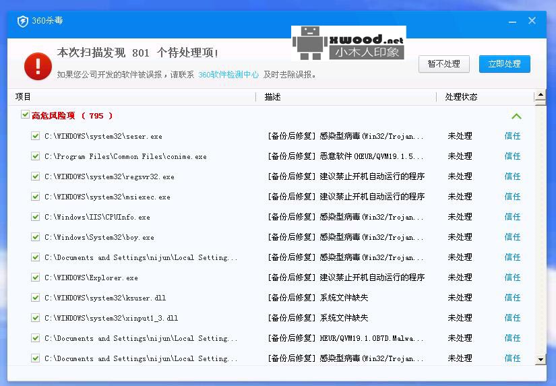Click 信任 for conime.exe
The image size is (556, 386).
tap(512, 156)
